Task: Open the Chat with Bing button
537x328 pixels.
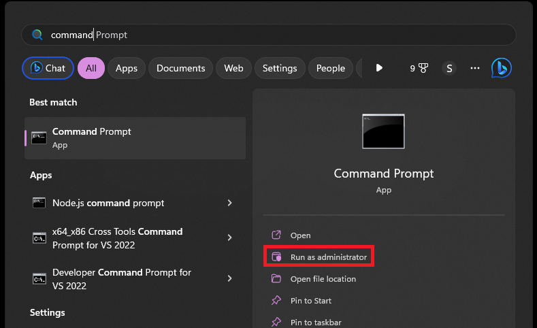Action: click(x=48, y=68)
